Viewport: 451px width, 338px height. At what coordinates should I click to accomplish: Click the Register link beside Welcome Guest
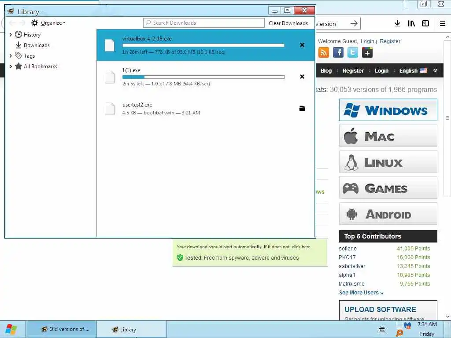(390, 41)
